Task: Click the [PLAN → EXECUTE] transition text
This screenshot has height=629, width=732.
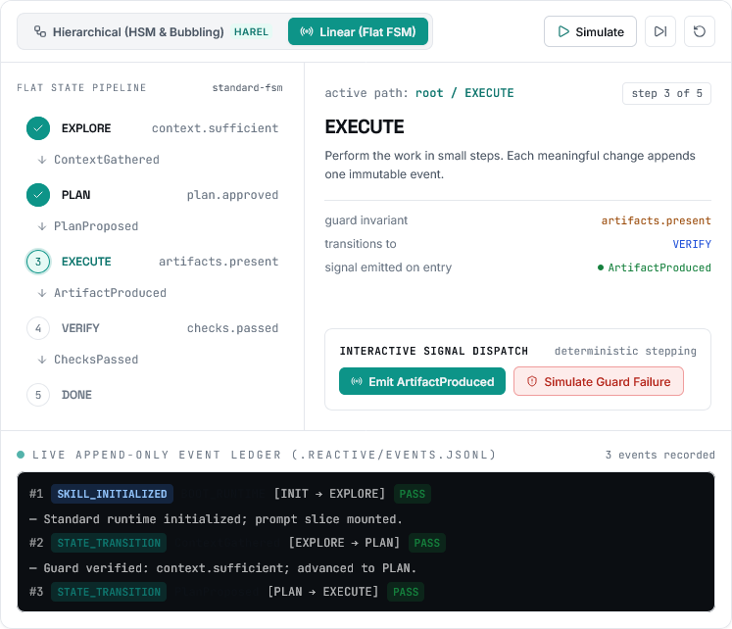Action: coord(323,592)
